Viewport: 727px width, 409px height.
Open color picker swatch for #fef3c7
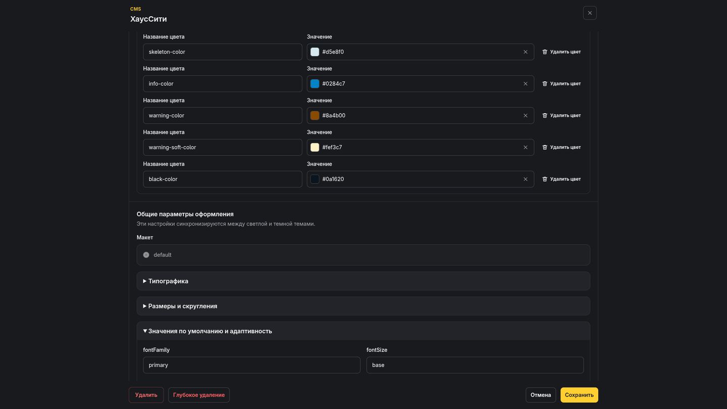click(315, 147)
